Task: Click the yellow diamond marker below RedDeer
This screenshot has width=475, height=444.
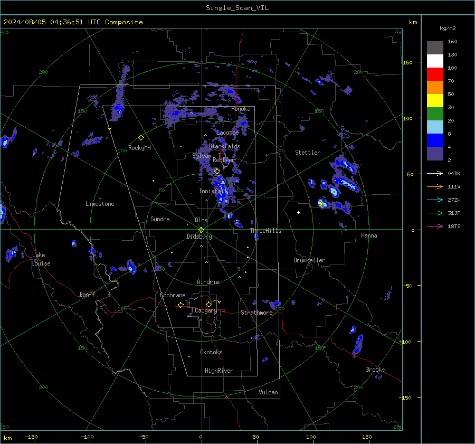Action: [217, 172]
